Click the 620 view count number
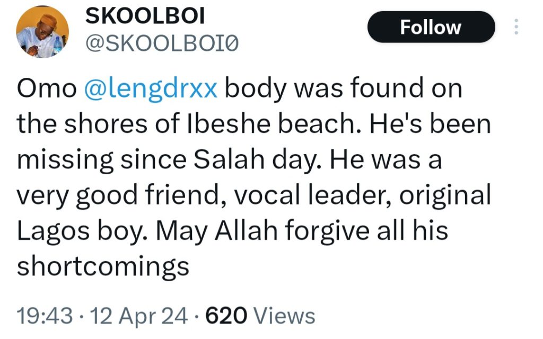The image size is (543, 339). (x=226, y=316)
